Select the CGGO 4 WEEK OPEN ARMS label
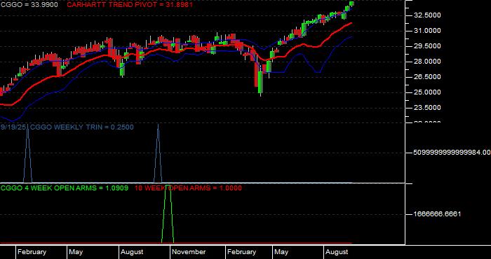 coord(65,188)
